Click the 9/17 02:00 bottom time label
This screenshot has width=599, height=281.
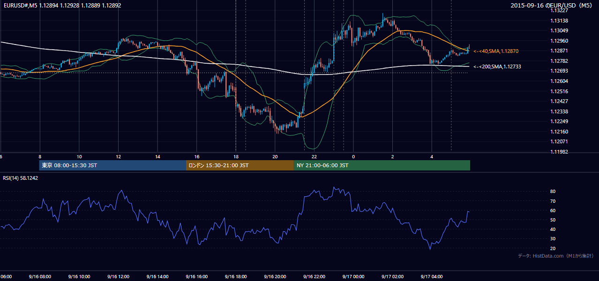[392, 276]
